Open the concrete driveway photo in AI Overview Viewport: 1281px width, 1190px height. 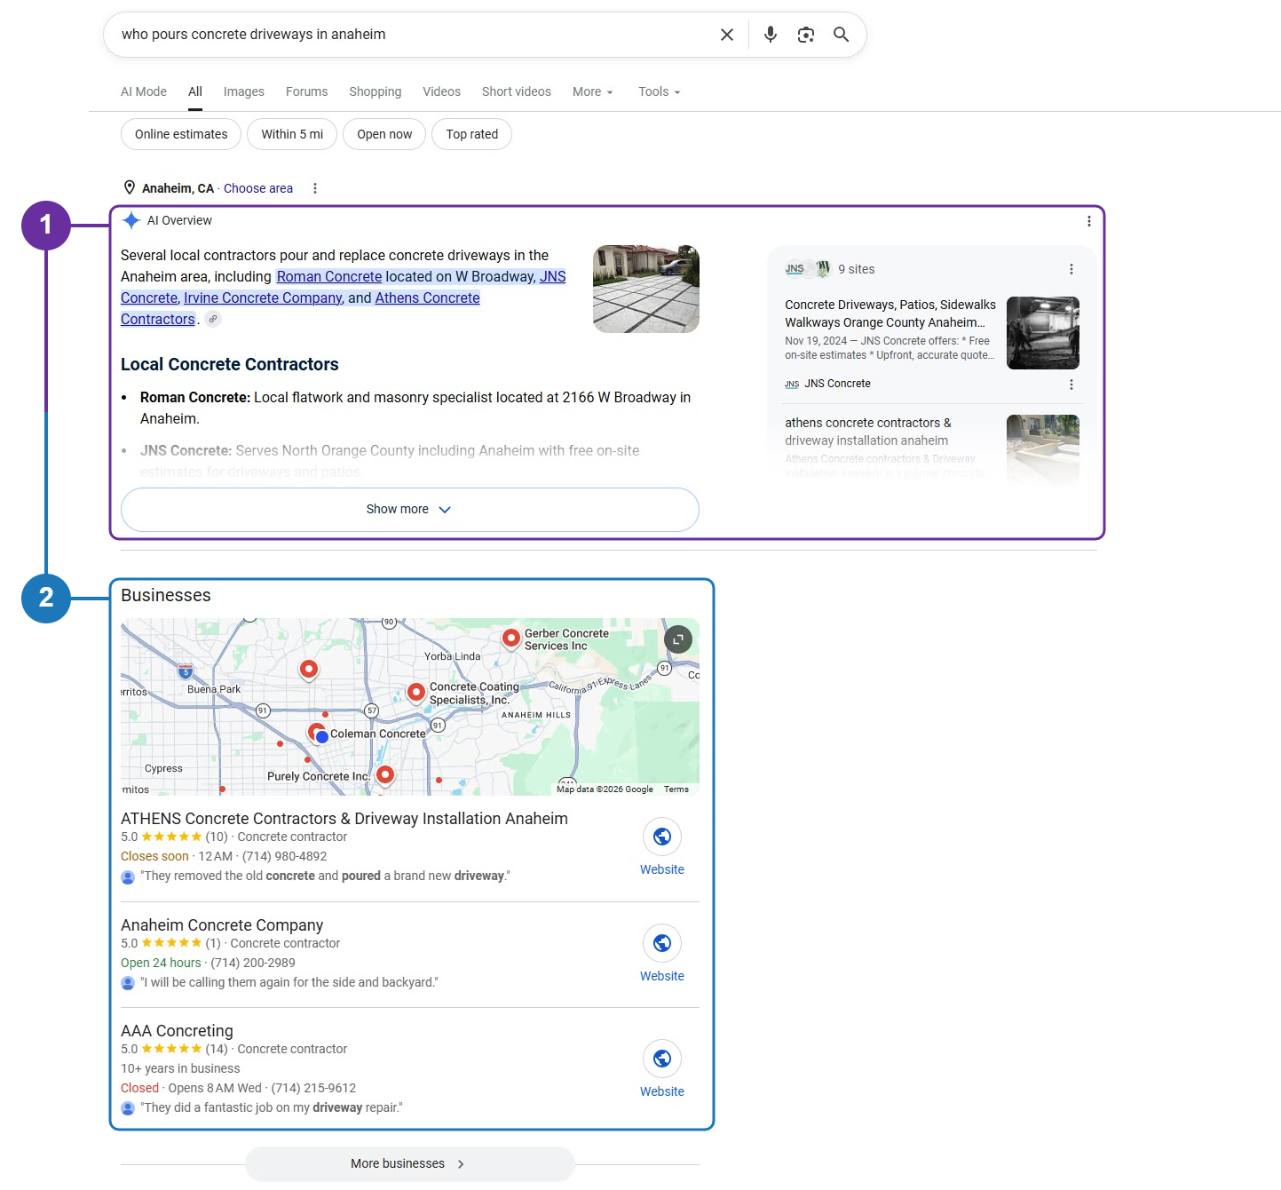coord(646,289)
